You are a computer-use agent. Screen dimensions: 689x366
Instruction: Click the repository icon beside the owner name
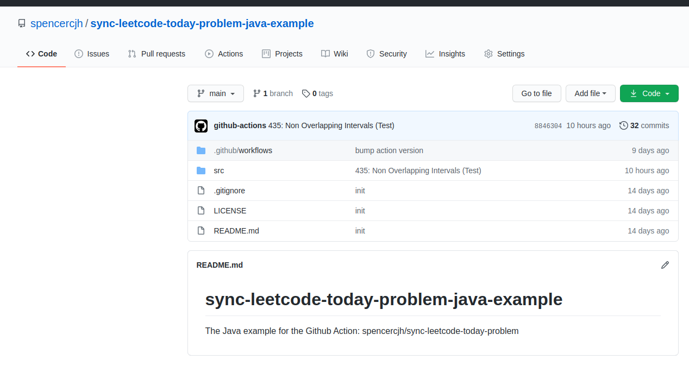[x=22, y=24]
